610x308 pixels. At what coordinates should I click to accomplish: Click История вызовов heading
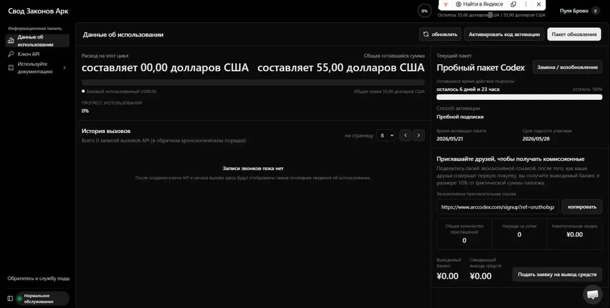(106, 131)
